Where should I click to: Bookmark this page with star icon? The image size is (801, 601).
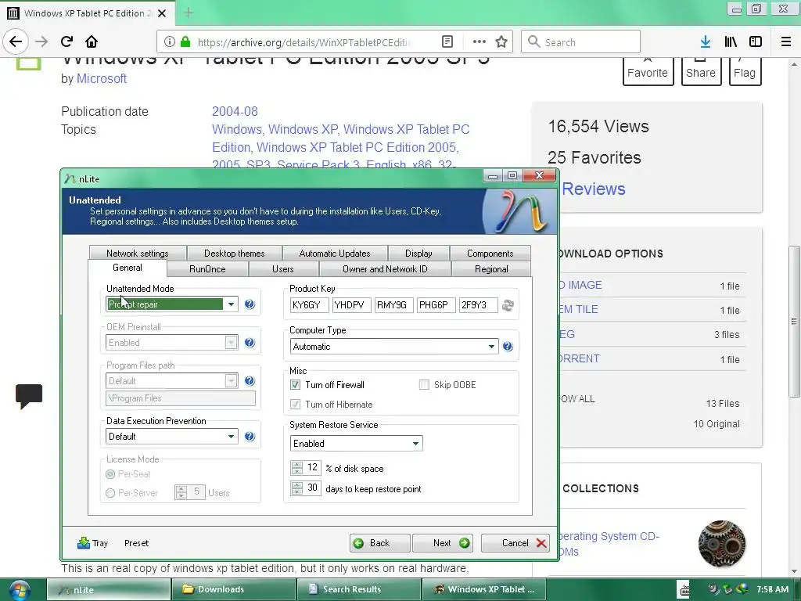point(501,41)
